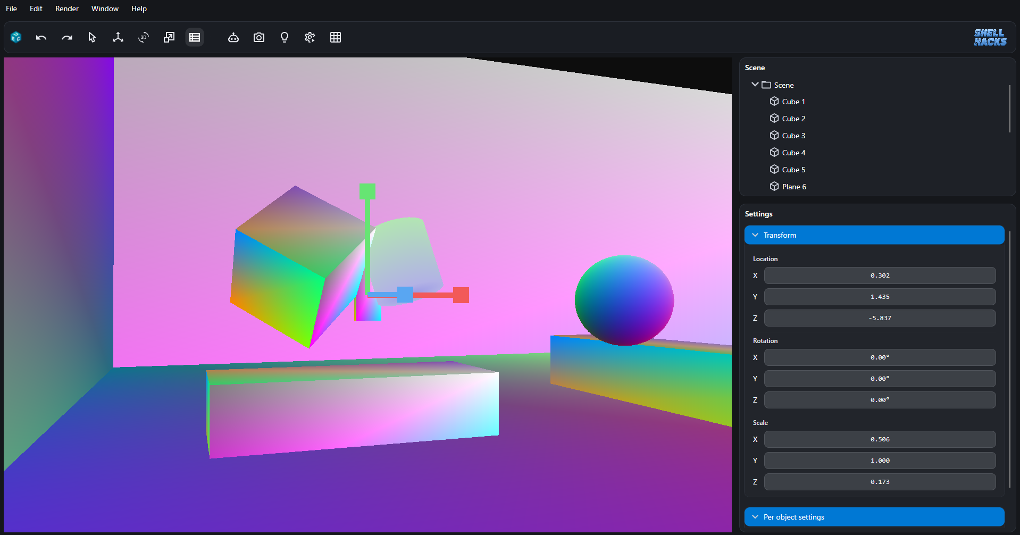
Task: Toggle the grid icon in toolbar
Action: pos(335,37)
